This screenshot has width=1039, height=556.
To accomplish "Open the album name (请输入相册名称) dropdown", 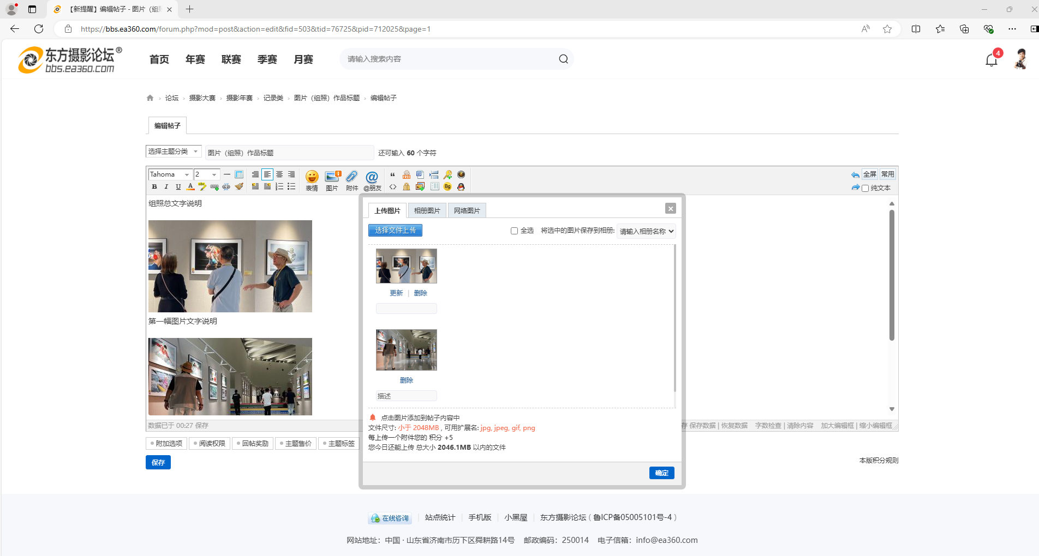I will [646, 231].
